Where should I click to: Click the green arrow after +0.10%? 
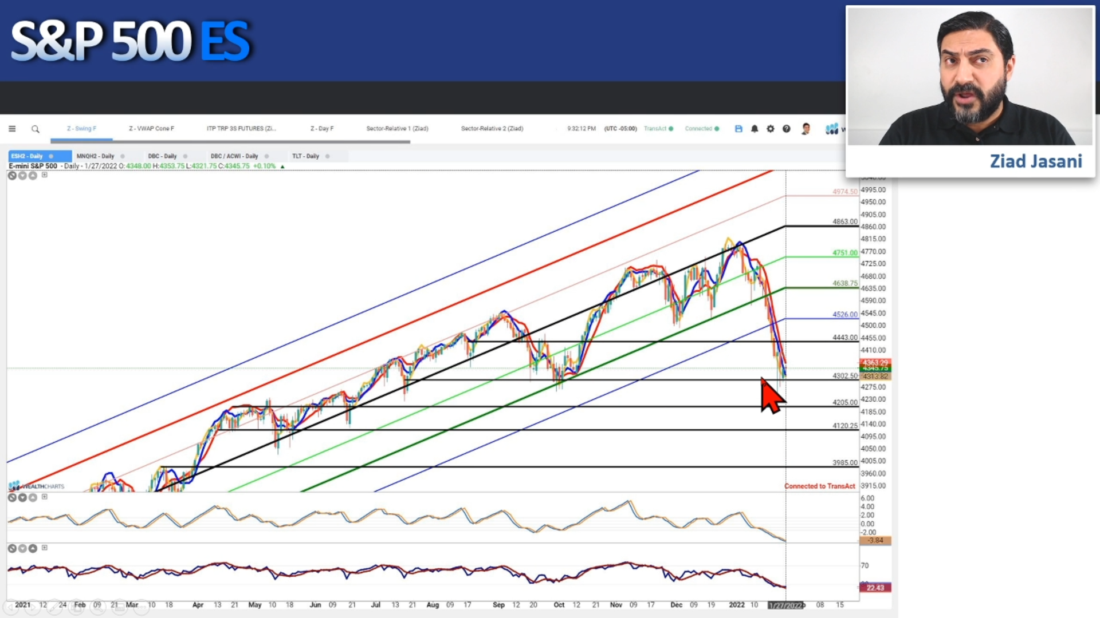click(282, 167)
